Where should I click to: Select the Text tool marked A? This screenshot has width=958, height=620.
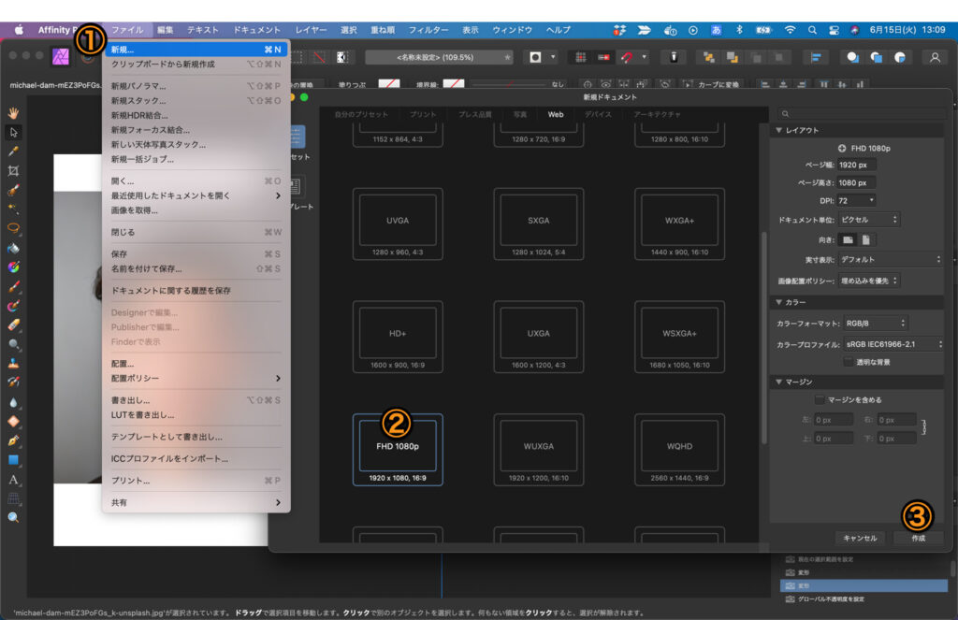pos(14,480)
